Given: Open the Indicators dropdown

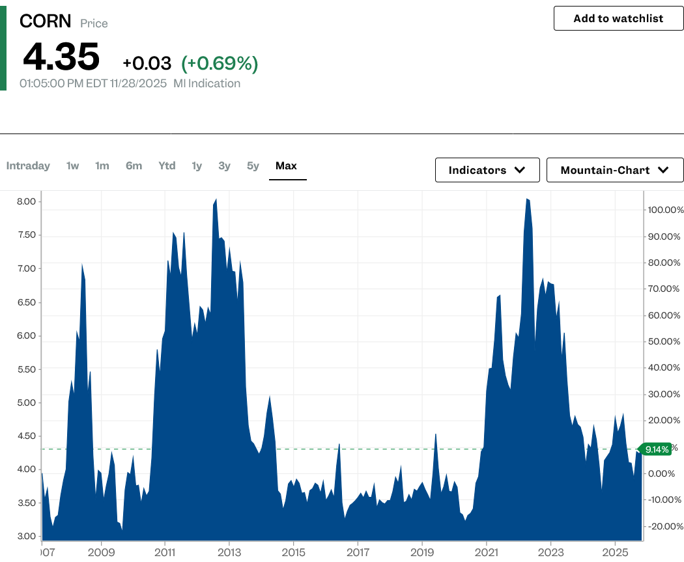Looking at the screenshot, I should tap(487, 170).
